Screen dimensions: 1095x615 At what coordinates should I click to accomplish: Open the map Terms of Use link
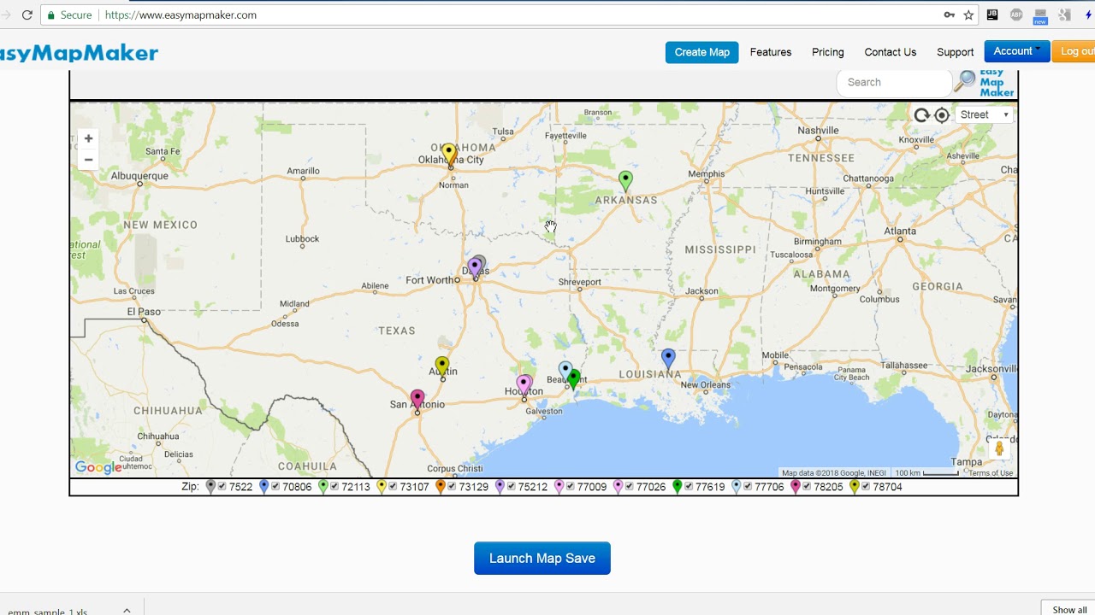coord(991,473)
